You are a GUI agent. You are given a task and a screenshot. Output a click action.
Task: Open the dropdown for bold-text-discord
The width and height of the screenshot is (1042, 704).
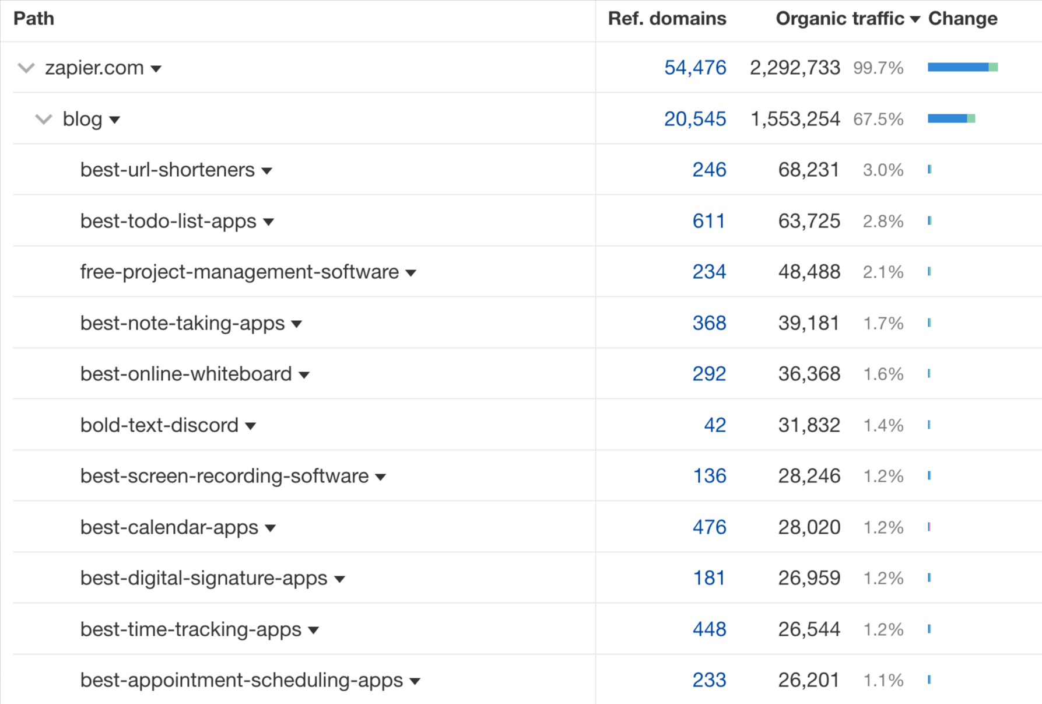(251, 426)
